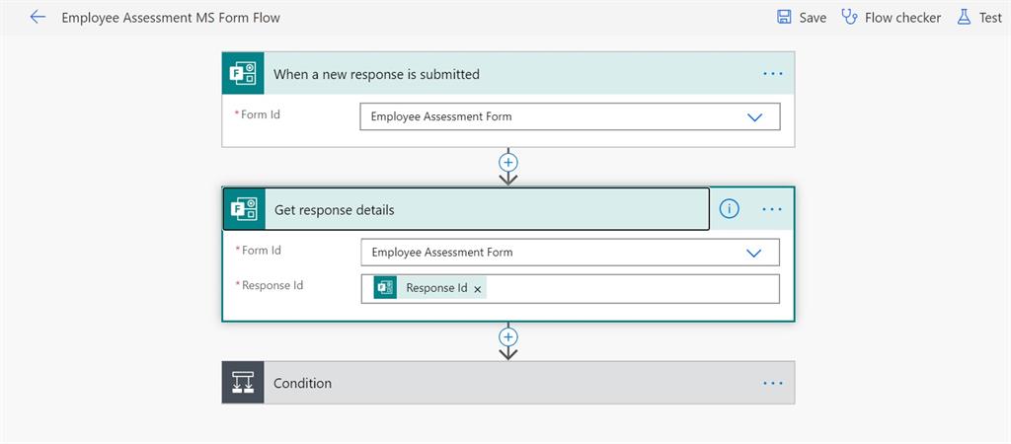The image size is (1011, 444).
Task: Click the flow title 'Employee Assessment MS Form Flow'
Action: tap(171, 17)
